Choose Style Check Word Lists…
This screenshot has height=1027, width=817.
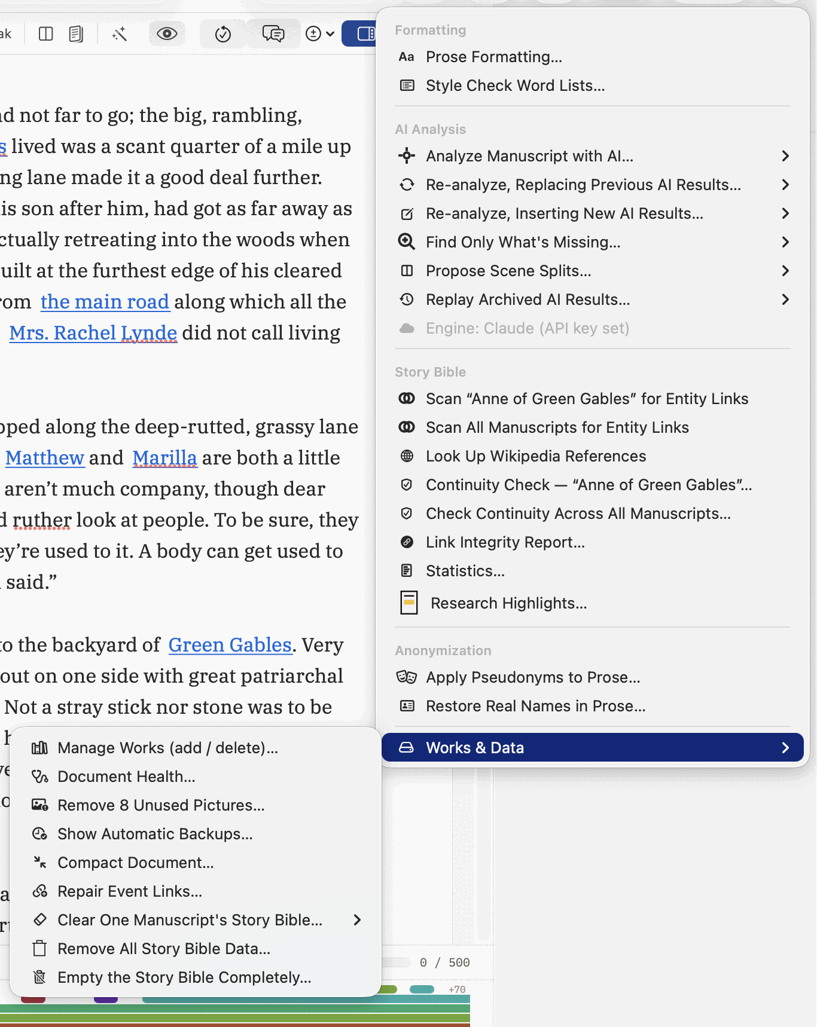(592, 85)
